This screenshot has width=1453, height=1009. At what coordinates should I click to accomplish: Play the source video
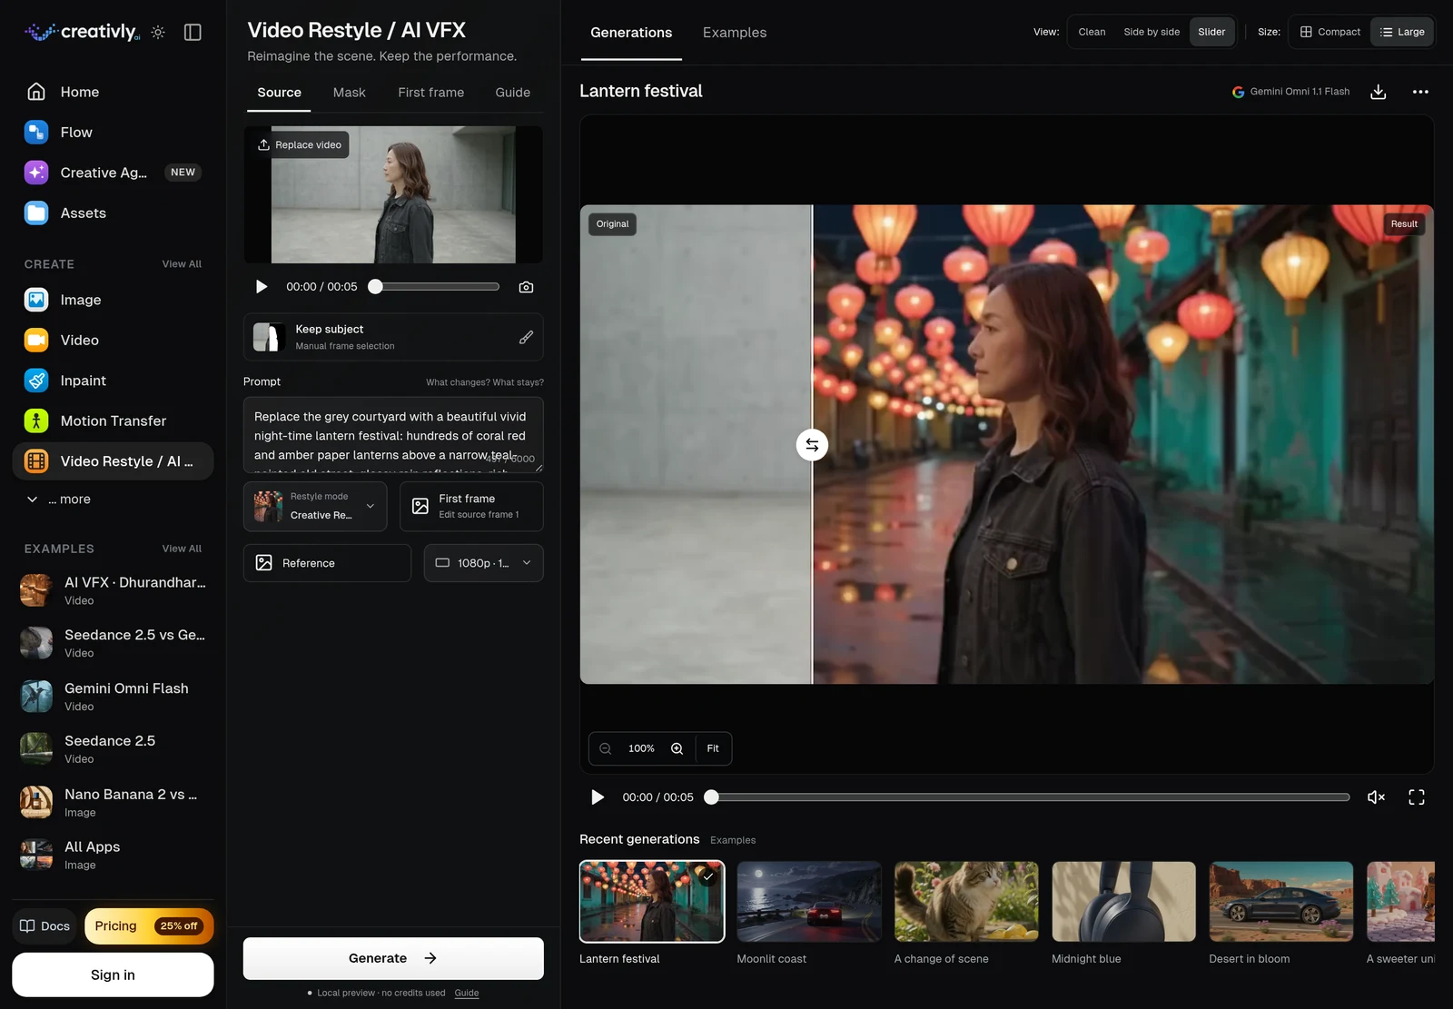pyautogui.click(x=262, y=287)
